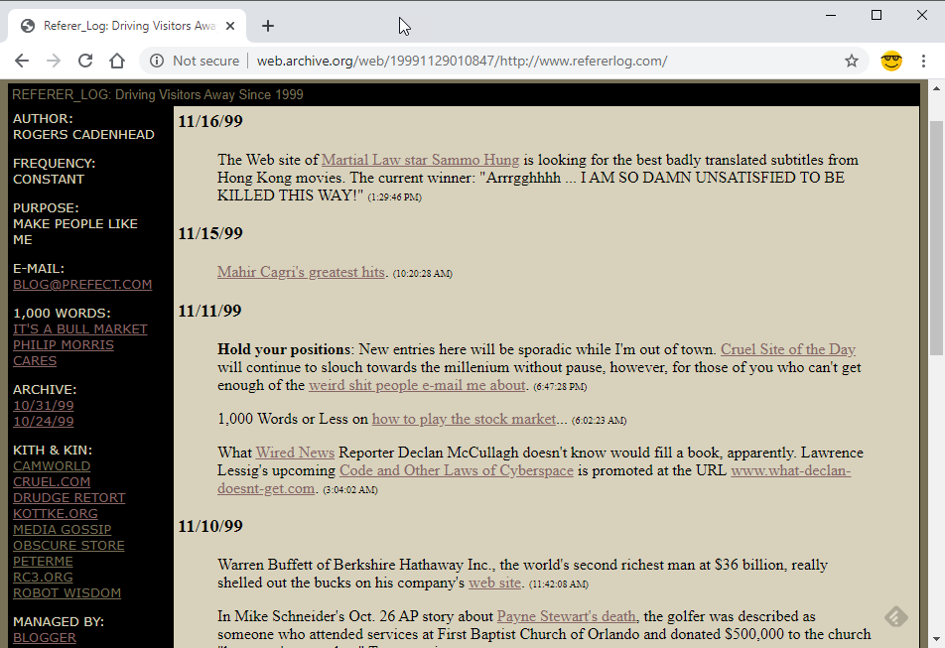This screenshot has height=648, width=945.
Task: Select the Referer_Log tab
Action: point(127,26)
